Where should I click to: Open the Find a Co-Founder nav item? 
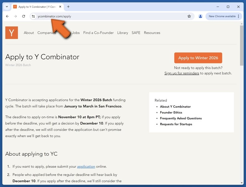(98, 33)
